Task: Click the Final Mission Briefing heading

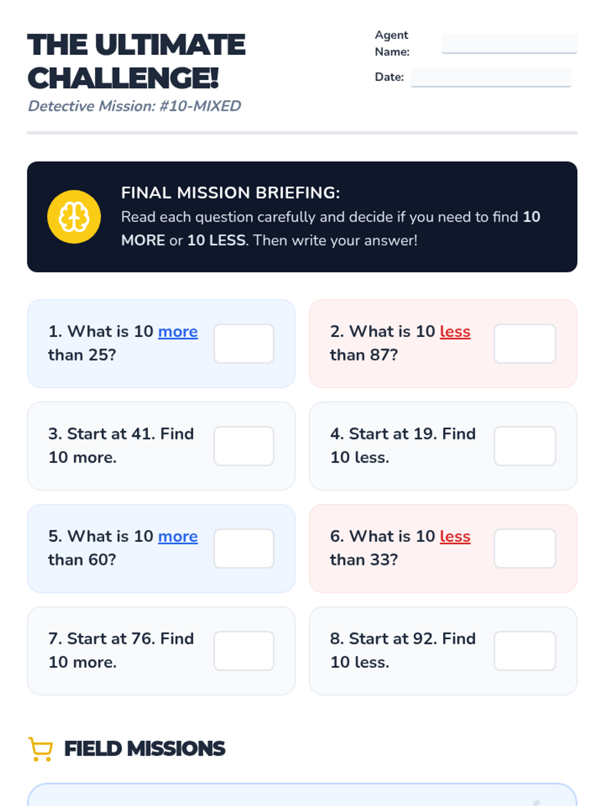Action: coord(231,192)
